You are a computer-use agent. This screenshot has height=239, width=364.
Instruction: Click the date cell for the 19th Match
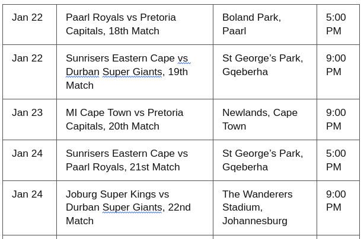(x=30, y=72)
